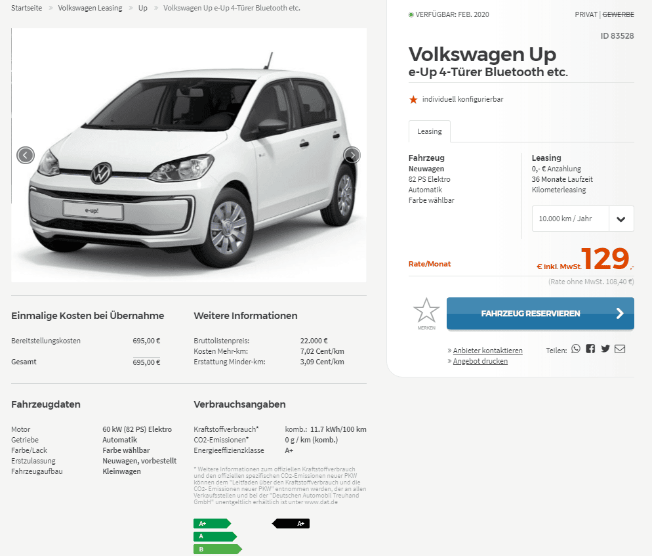This screenshot has height=556, width=652.
Task: Click FAHRZEUG RESERVIEREN button
Action: pos(540,314)
